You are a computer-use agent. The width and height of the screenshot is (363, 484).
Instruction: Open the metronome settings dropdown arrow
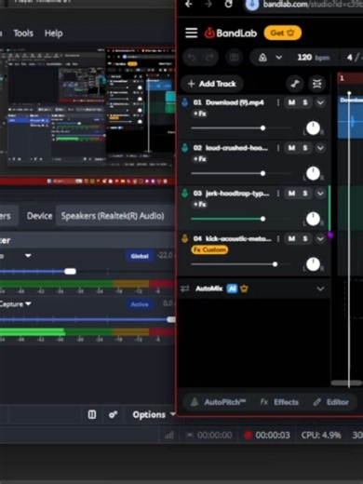point(279,58)
